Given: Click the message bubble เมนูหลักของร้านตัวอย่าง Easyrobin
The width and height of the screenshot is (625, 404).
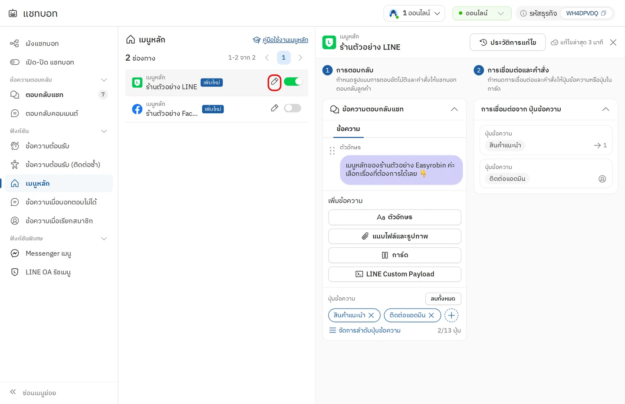Looking at the screenshot, I should click(x=401, y=170).
